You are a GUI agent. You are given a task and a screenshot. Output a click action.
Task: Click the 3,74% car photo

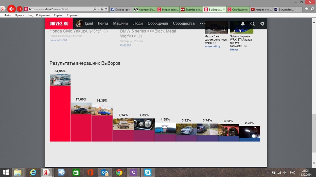click(207, 129)
